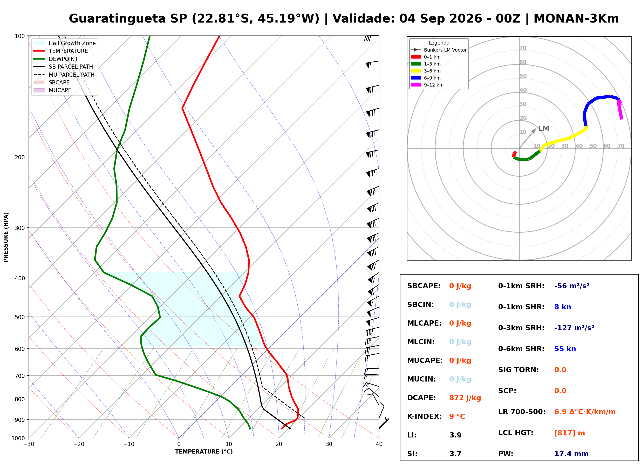
Task: Click the SB PARCEL PATH legend entry
Action: coord(63,67)
